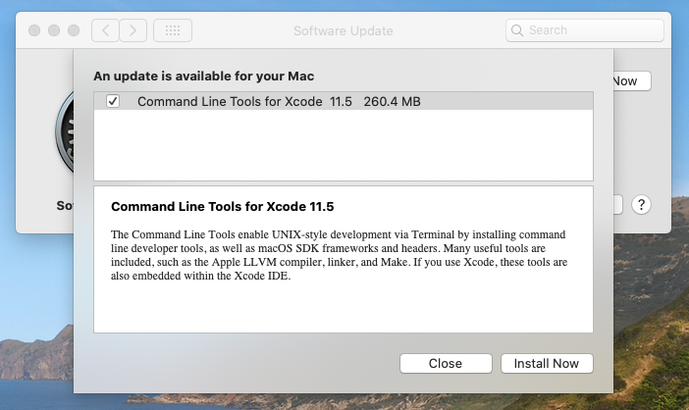Show all preferences with the grid icon

[173, 30]
